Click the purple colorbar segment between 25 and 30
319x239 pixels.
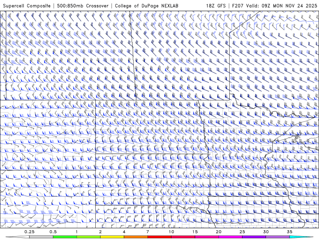click(x=254, y=237)
